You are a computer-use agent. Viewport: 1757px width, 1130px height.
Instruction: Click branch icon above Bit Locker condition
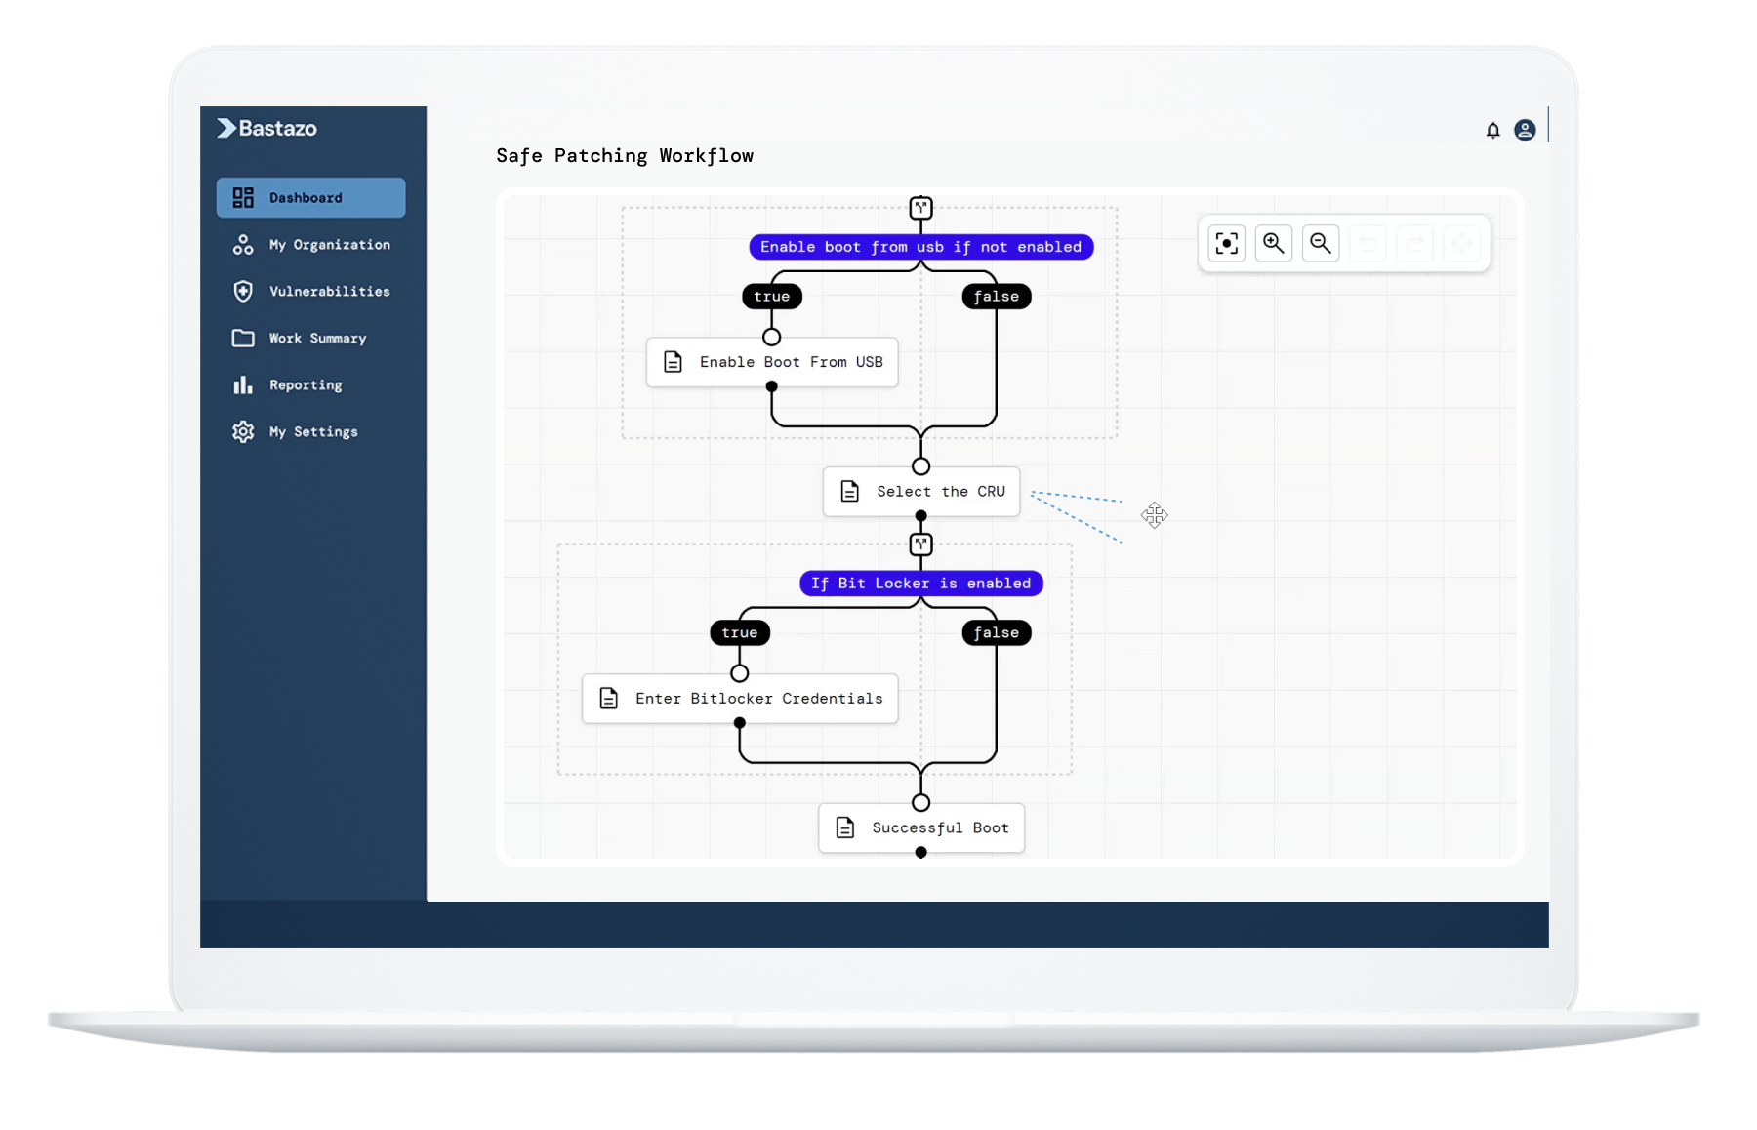tap(920, 545)
